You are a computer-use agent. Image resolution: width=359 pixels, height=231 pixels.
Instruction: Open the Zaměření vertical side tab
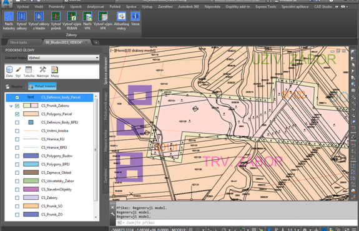106,175
